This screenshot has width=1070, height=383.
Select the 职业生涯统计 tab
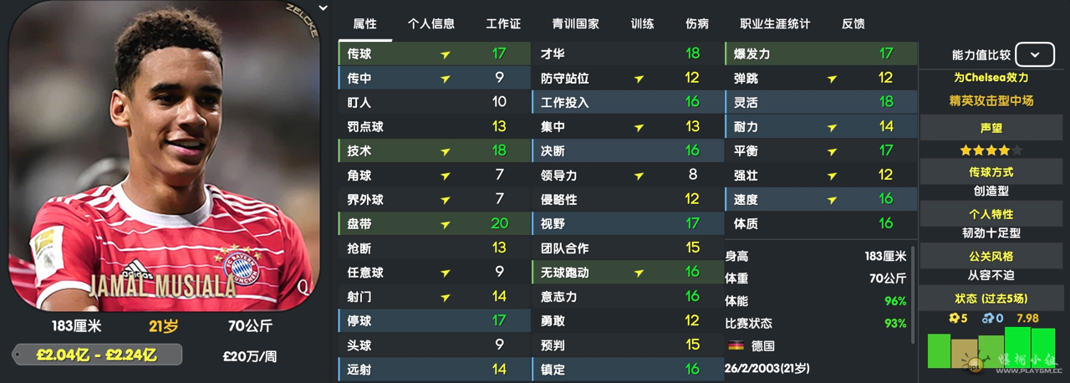tap(775, 23)
